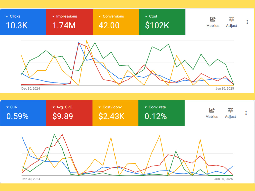Open the Conversions metric dropdown arrow
This screenshot has height=191, width=255.
pos(100,16)
